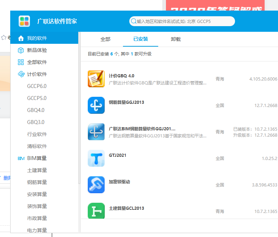
Task: Click the GTJ2021 app icon
Action: point(96,158)
